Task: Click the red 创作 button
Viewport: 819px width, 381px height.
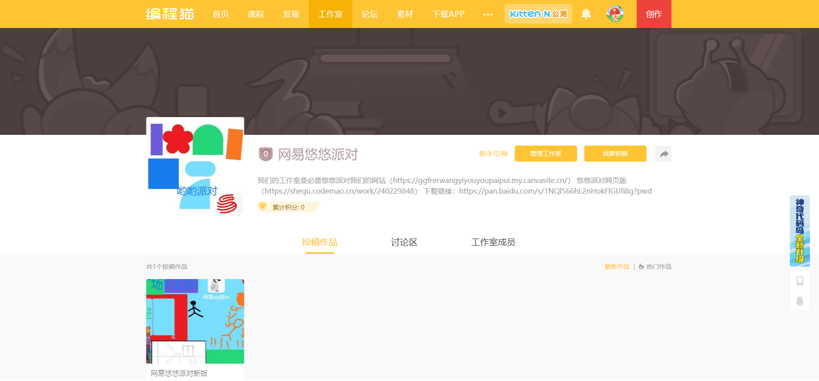Action: 654,14
